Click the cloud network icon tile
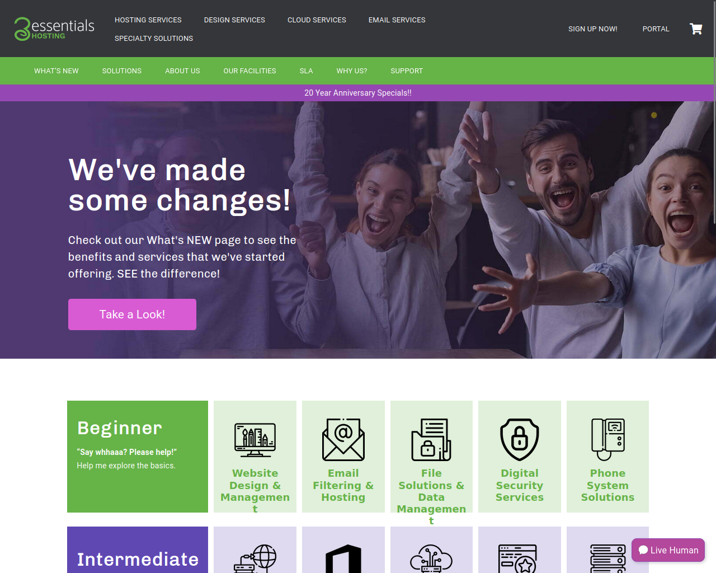The height and width of the screenshot is (573, 716). [x=431, y=549]
